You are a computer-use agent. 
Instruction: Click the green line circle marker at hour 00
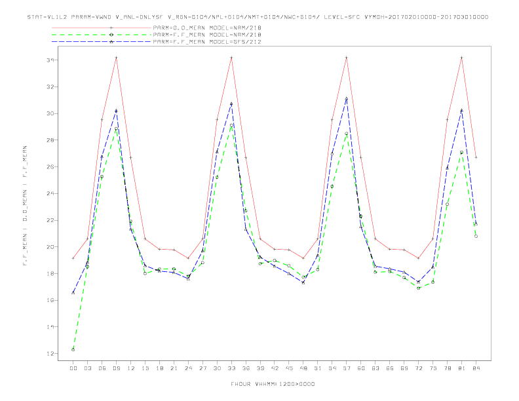coord(73,350)
